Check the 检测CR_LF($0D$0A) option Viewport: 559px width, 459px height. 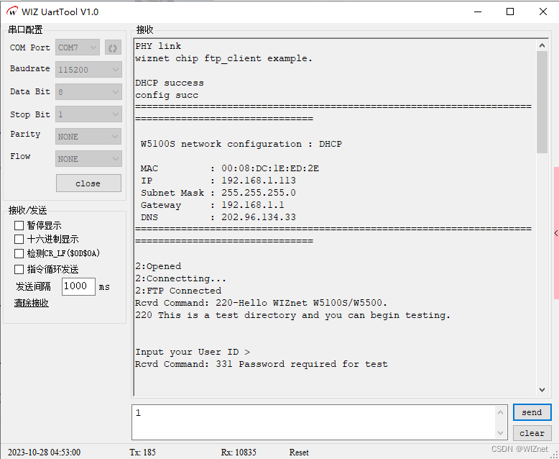(19, 253)
